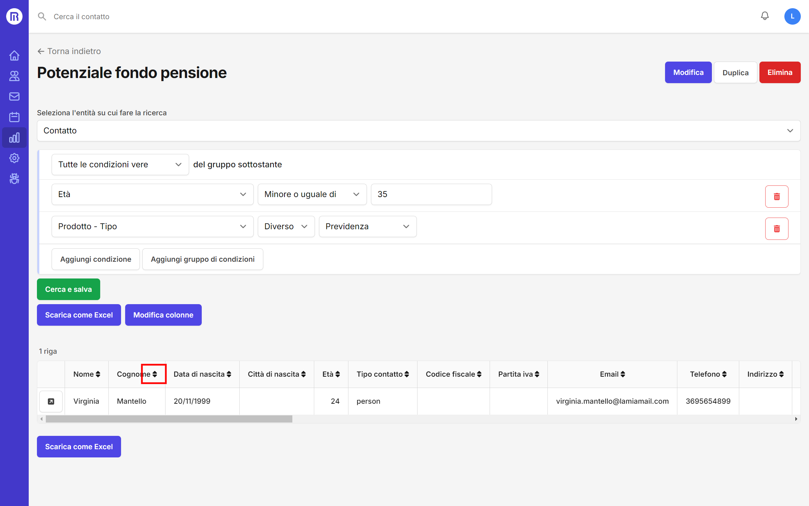Delete the Prodotto - Tipo condition row
809x506 pixels.
[x=777, y=229]
